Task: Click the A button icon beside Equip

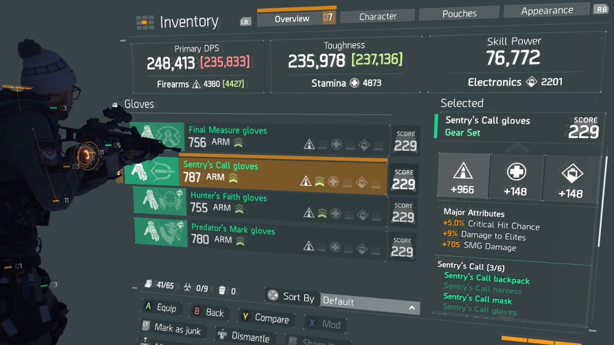Action: click(x=148, y=306)
